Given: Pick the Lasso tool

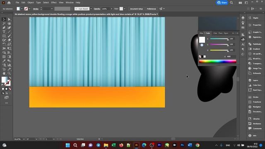Looking at the screenshot, I should 9,24.
